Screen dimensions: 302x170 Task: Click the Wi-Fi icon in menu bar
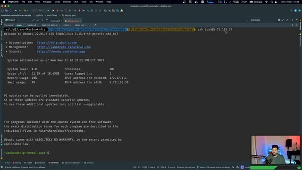coord(267,2)
